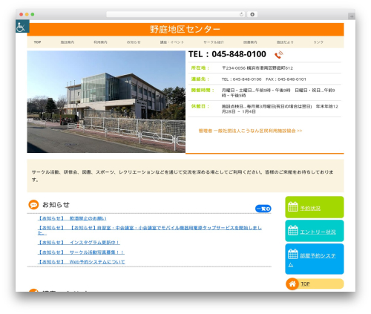Click the TEL：045-848-0100 heading
Image resolution: width=371 pixels, height=314 pixels.
coord(227,54)
